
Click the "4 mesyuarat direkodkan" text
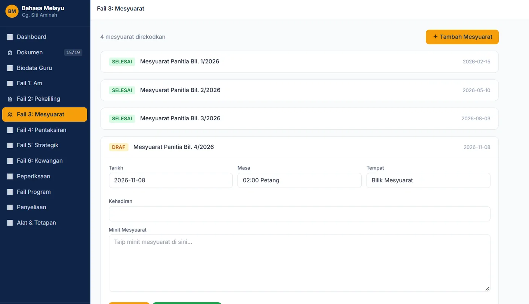[133, 37]
